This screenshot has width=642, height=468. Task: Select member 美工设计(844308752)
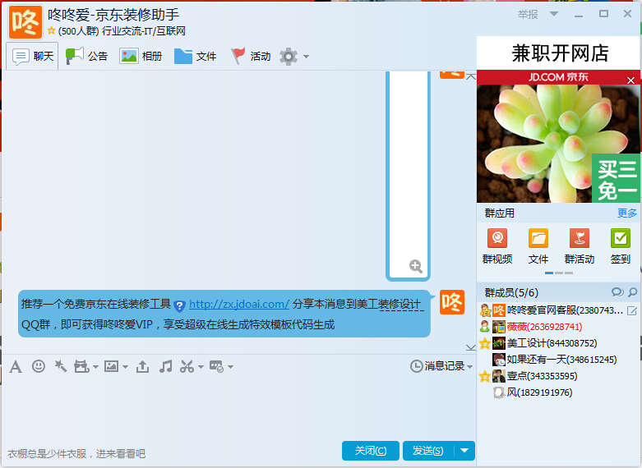(559, 343)
